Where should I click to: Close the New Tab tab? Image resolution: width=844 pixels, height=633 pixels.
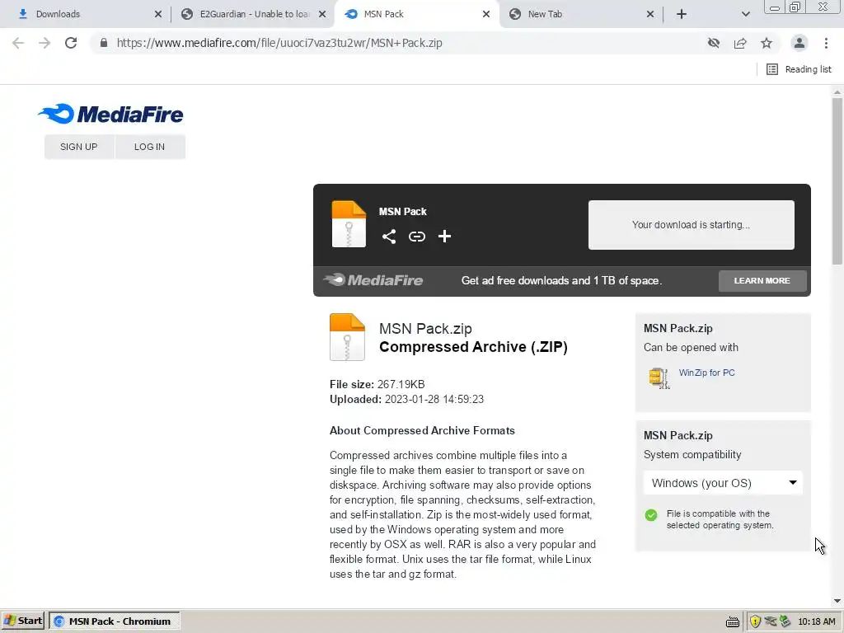(x=649, y=14)
